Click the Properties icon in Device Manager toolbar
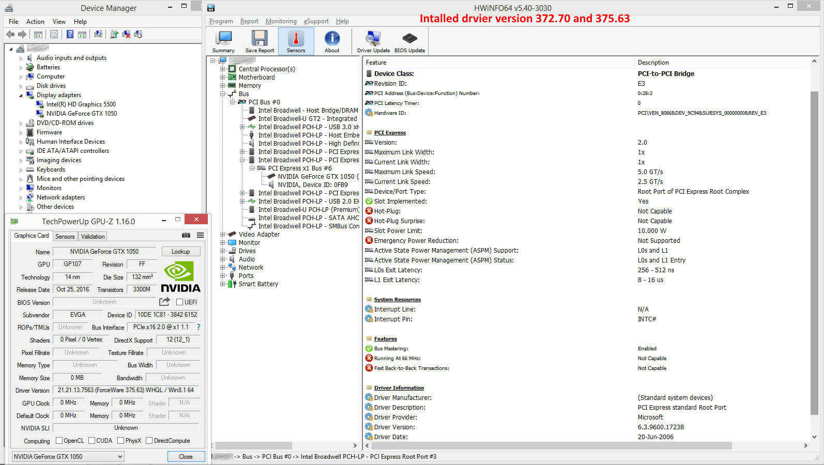The image size is (824, 465). pyautogui.click(x=54, y=34)
